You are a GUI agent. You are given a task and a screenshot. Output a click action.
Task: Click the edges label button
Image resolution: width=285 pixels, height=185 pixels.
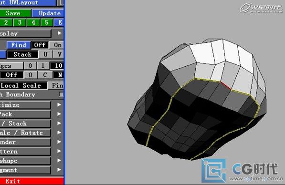point(11,66)
